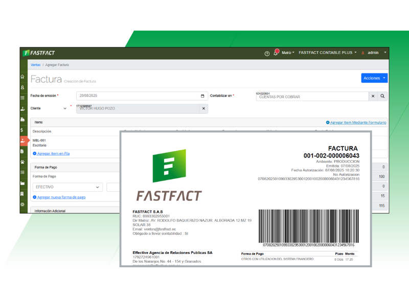Clear the CUENTAS POR COBRAR account field
This screenshot has height=306, width=409.
[373, 96]
